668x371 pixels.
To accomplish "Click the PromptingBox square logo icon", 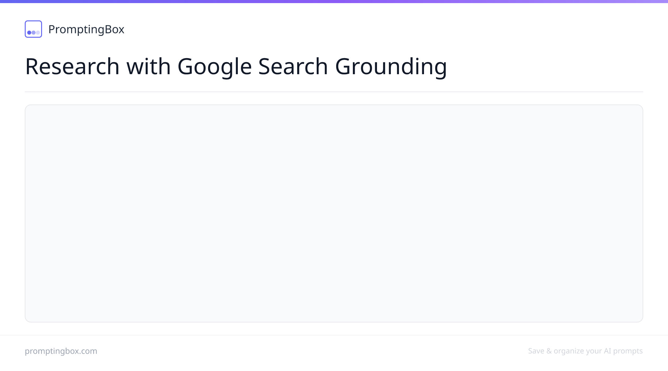I will tap(33, 29).
